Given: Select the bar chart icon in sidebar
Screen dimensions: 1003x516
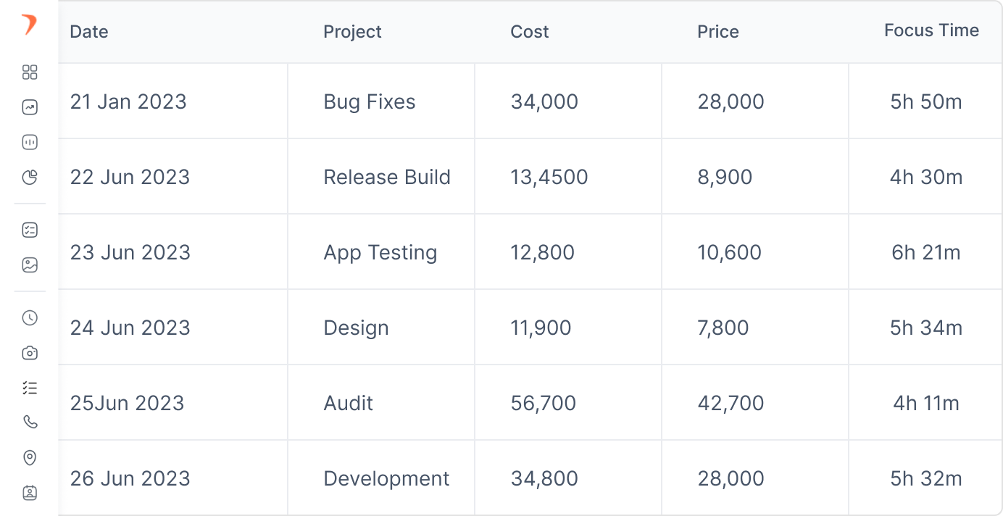Looking at the screenshot, I should (x=30, y=142).
